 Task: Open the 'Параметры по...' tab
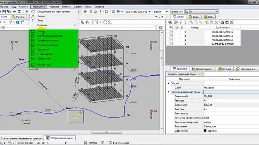click(203, 69)
